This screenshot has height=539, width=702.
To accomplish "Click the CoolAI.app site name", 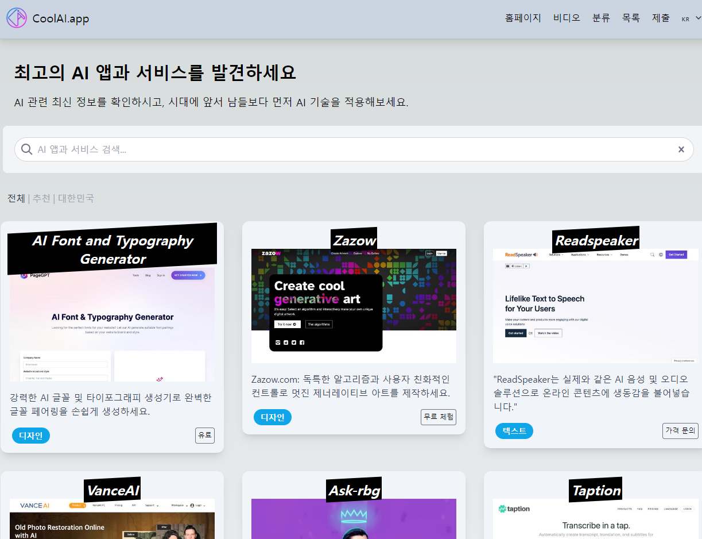I will (61, 19).
